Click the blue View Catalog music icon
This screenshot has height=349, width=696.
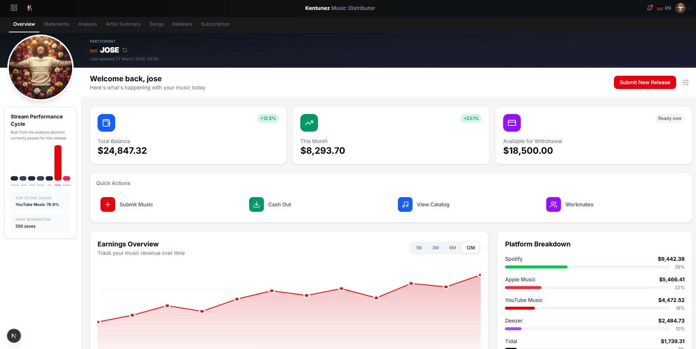[405, 204]
